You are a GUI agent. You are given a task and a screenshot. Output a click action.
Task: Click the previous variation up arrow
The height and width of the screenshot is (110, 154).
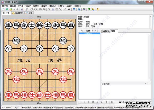[97, 102]
